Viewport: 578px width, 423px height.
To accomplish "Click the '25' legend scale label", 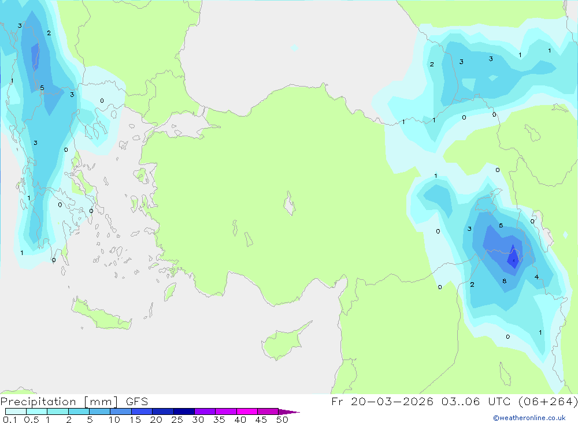I will 177,420.
